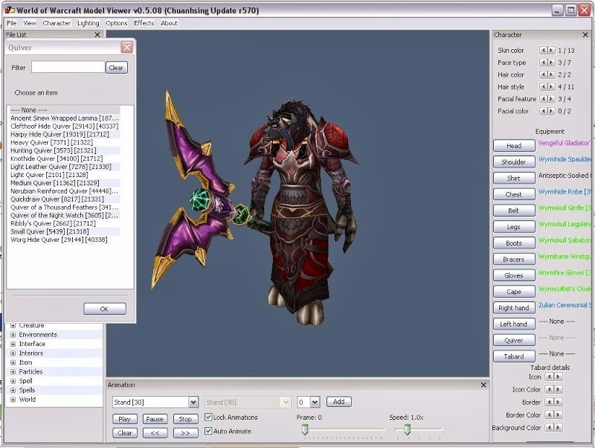Close the Animation panel

point(483,385)
